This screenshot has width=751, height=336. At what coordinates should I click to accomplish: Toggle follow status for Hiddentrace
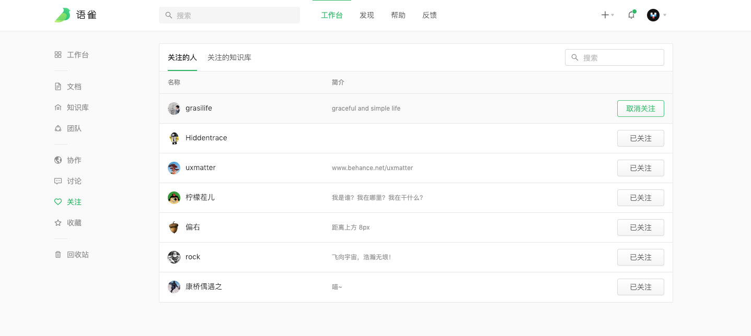point(640,138)
